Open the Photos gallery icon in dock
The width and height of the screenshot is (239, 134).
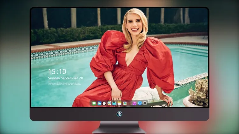(125, 104)
